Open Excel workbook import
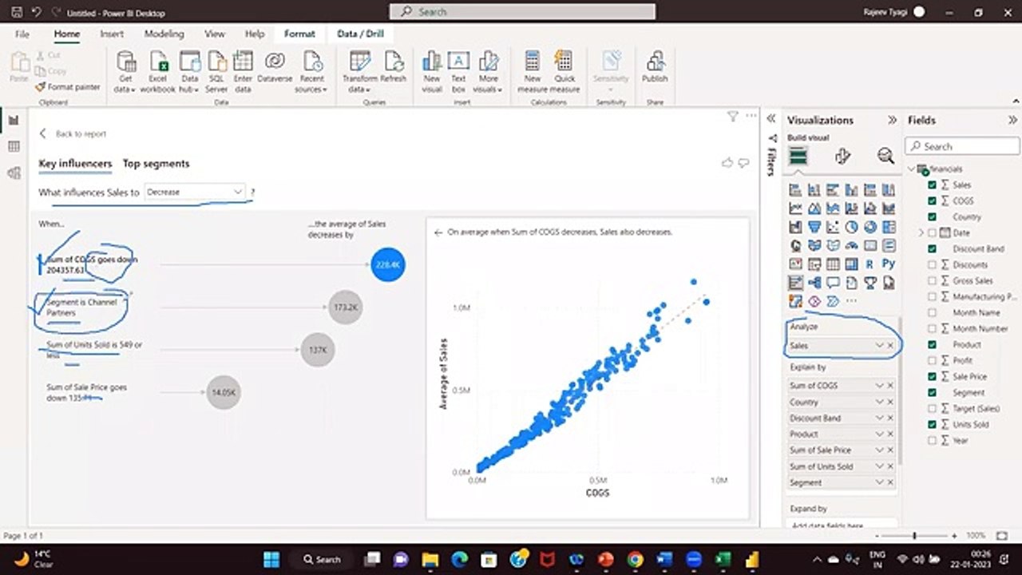 pyautogui.click(x=158, y=72)
